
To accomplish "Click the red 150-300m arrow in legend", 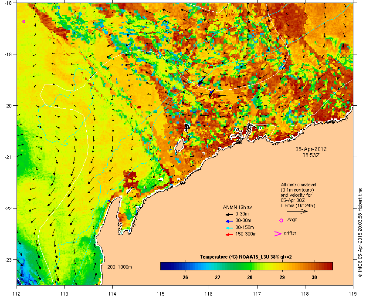I will coord(229,235).
